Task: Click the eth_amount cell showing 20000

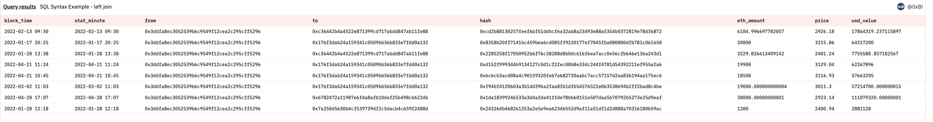Action: (744, 42)
